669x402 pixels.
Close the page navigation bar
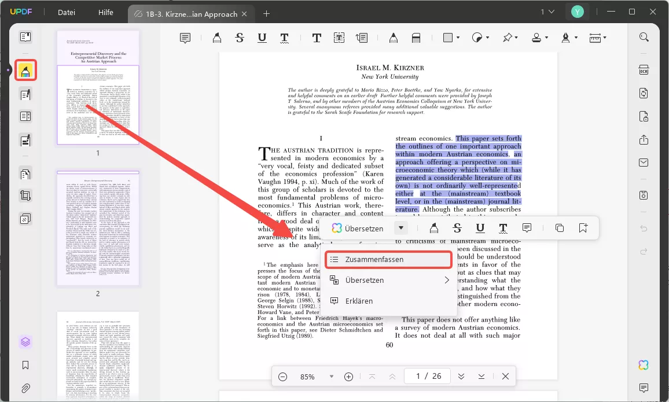[x=505, y=377]
